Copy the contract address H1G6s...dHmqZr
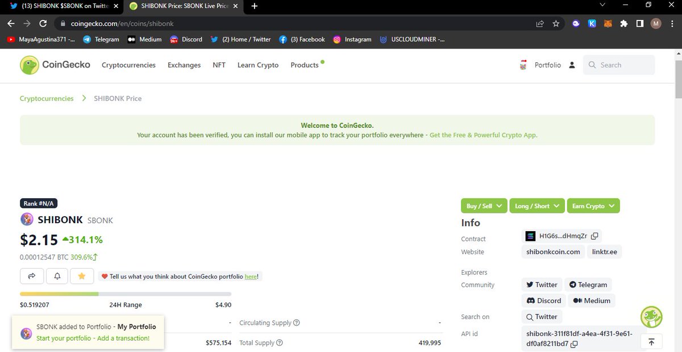 pos(594,236)
